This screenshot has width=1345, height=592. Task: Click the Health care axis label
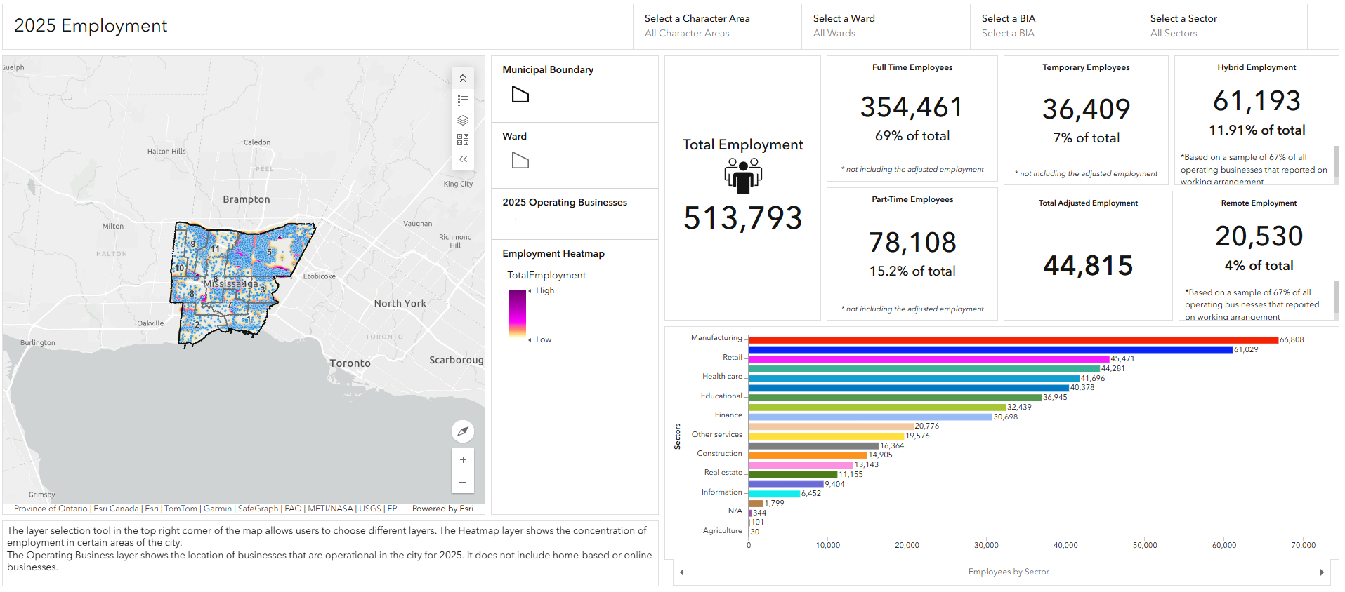pos(722,377)
